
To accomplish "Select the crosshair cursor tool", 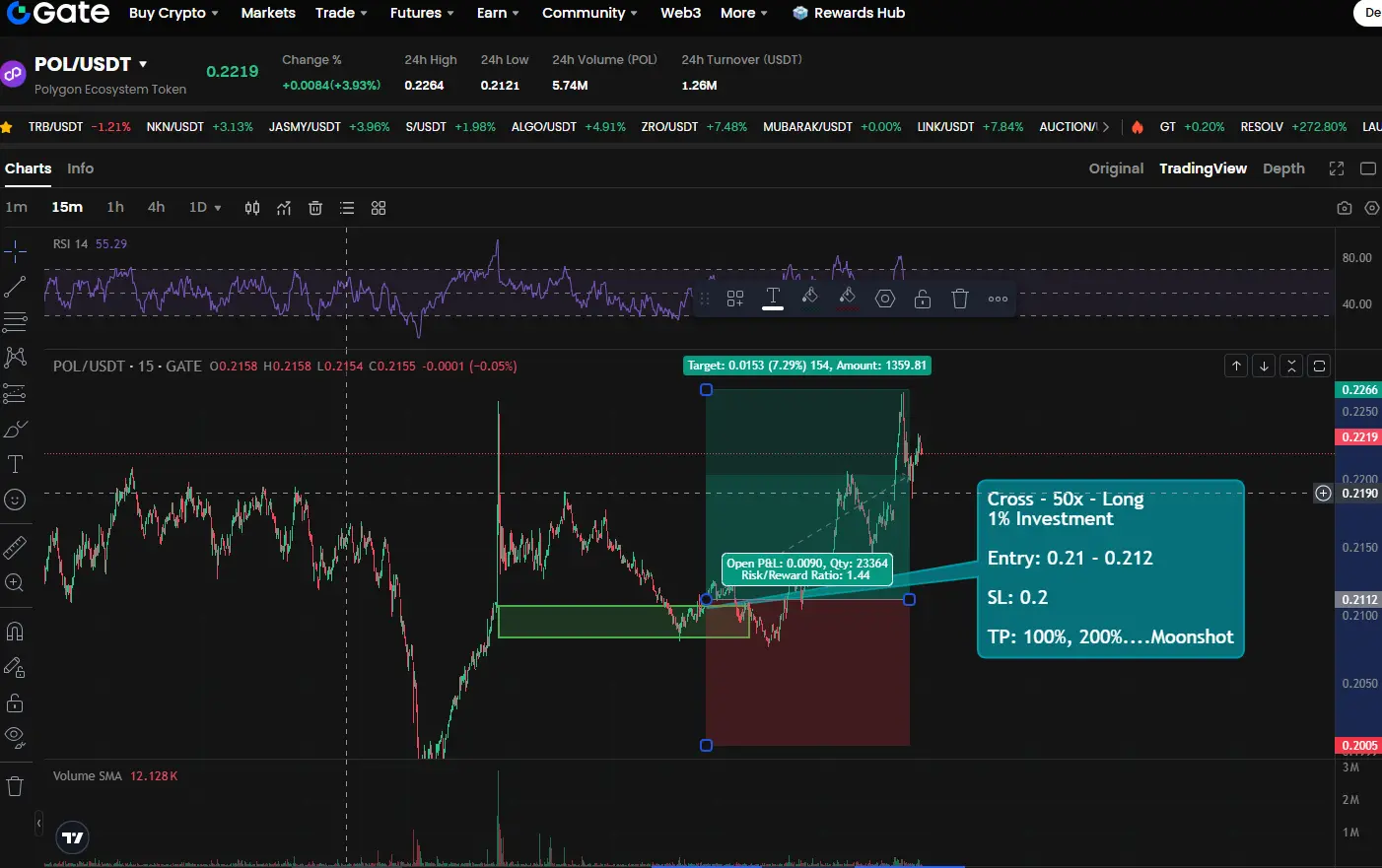I will pyautogui.click(x=15, y=252).
